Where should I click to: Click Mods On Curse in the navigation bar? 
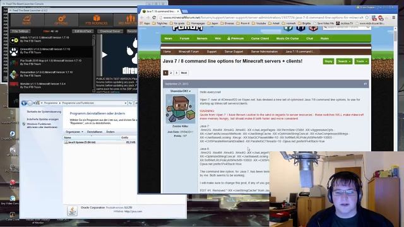pos(288,38)
